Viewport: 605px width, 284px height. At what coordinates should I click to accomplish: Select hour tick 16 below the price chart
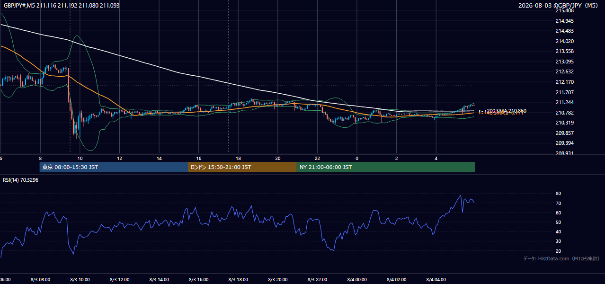(x=199, y=158)
